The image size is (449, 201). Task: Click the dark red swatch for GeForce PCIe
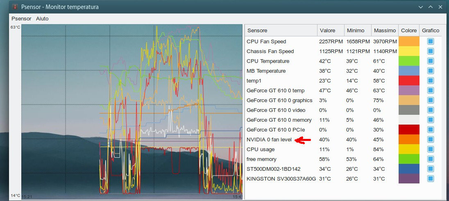[x=409, y=130]
